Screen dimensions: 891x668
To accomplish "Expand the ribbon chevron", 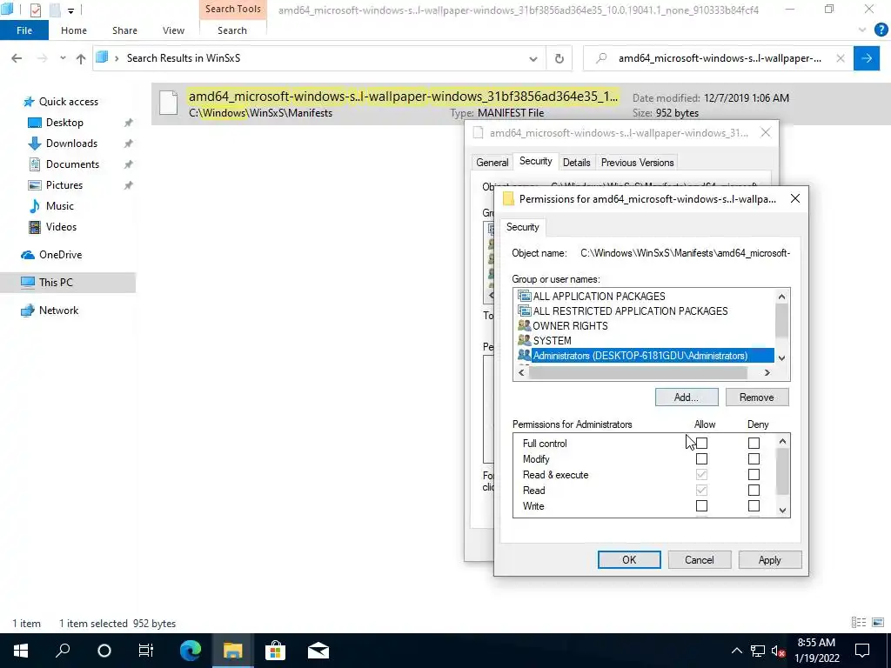I will click(x=862, y=30).
